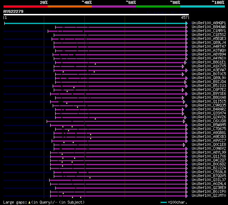Open UniRef100_Q24VZ6 entry

(209, 117)
